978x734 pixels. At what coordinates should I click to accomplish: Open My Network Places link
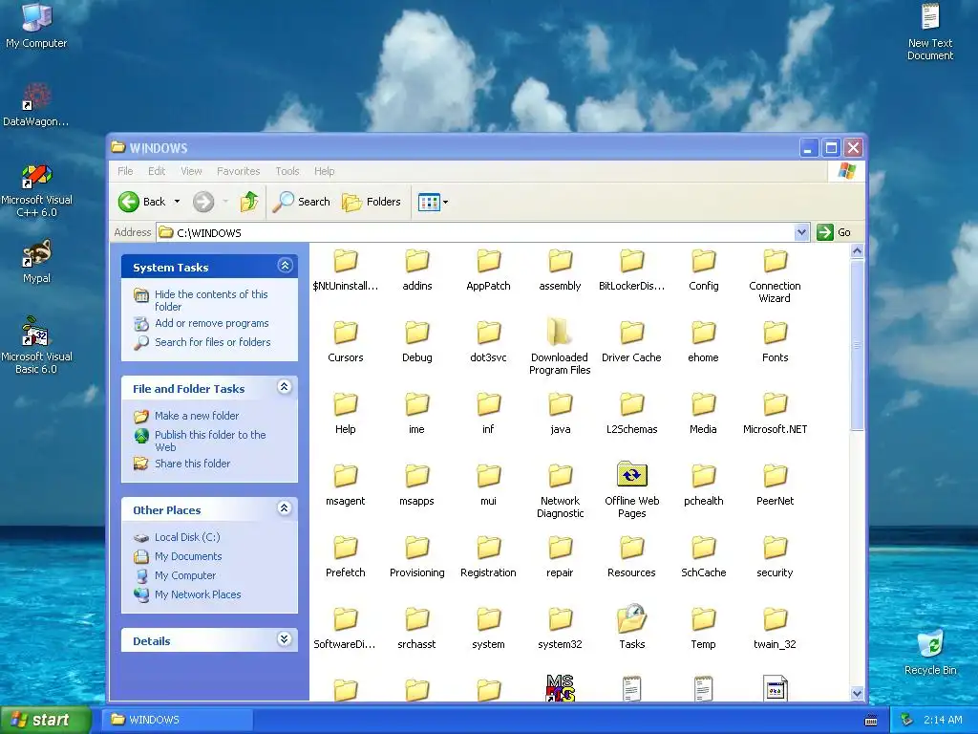198,594
